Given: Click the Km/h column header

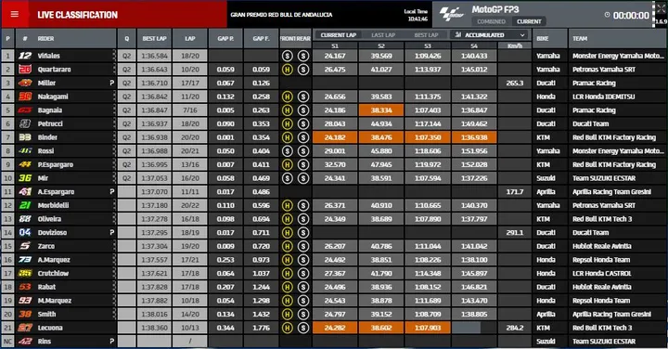Looking at the screenshot, I should (515, 45).
